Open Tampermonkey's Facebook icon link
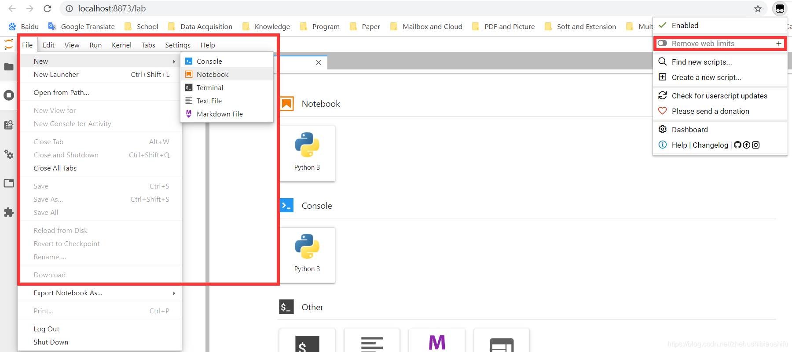 (x=747, y=145)
